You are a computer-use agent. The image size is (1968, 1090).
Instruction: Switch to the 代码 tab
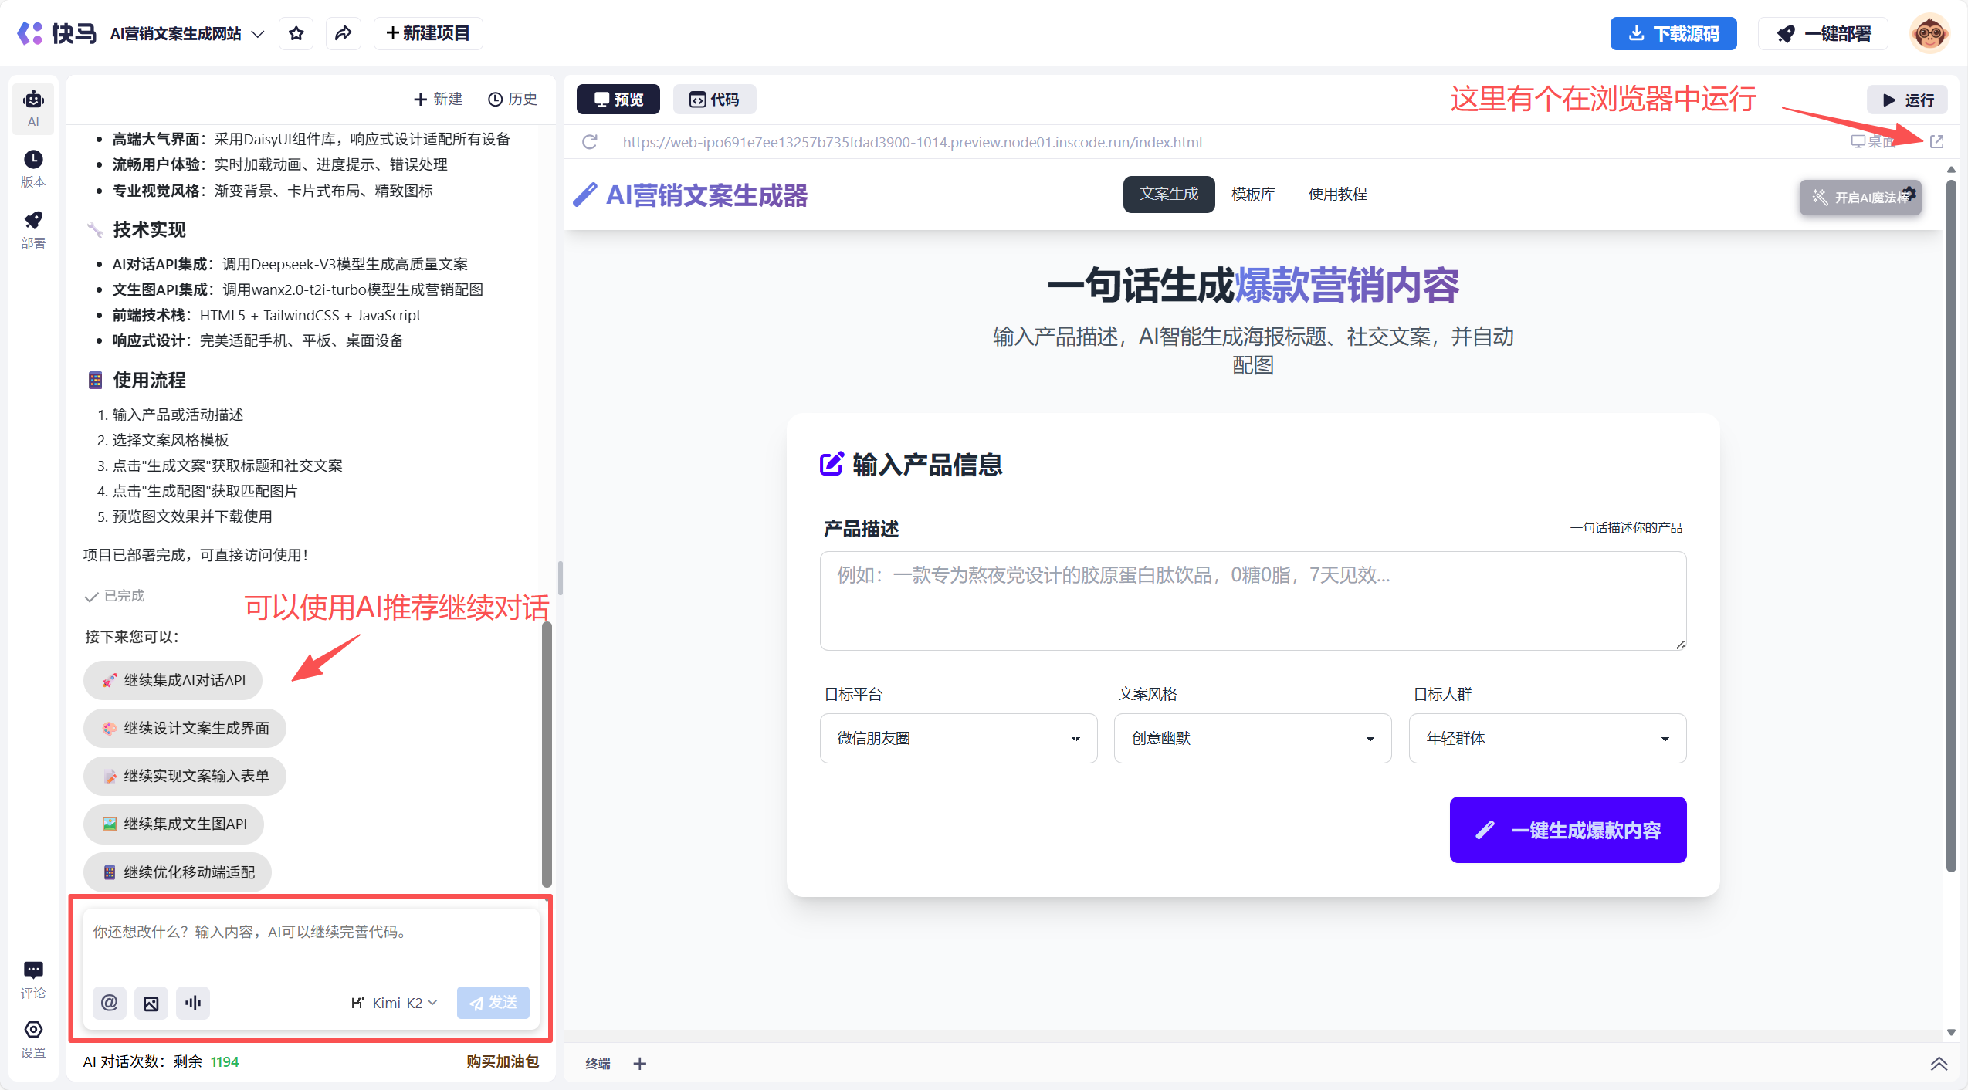tap(714, 100)
